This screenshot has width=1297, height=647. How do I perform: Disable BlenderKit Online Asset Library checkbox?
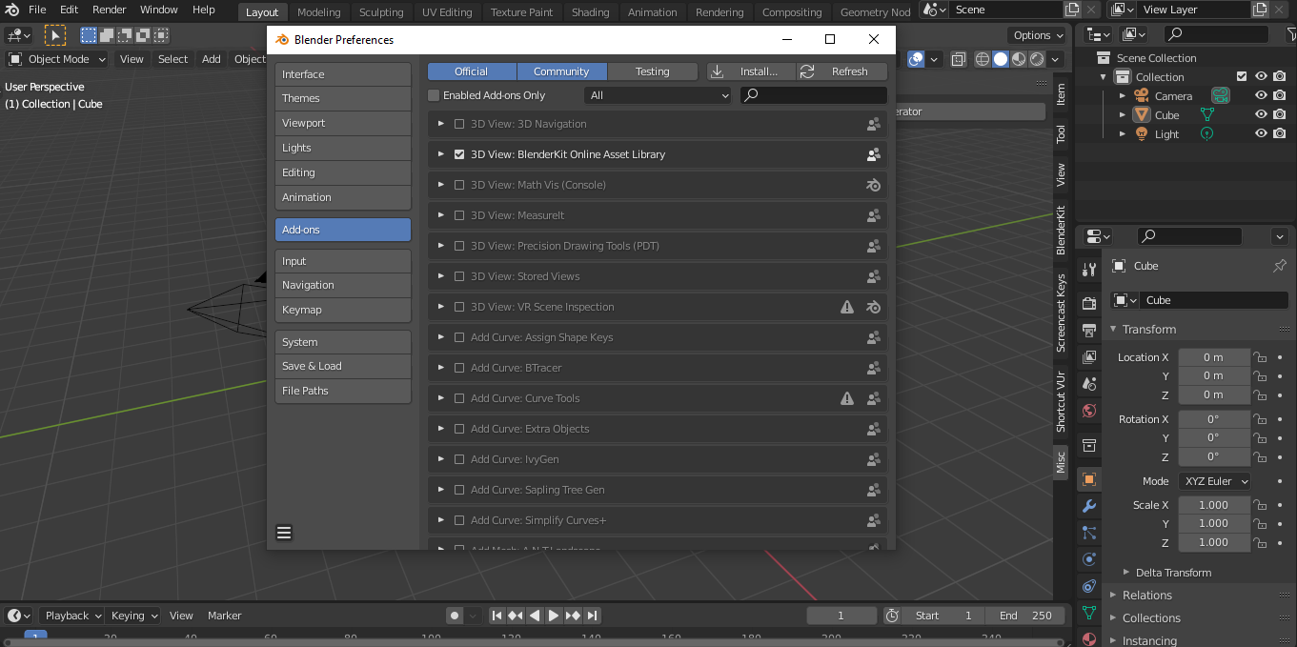tap(459, 154)
